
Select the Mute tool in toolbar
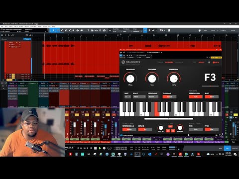click(74, 30)
